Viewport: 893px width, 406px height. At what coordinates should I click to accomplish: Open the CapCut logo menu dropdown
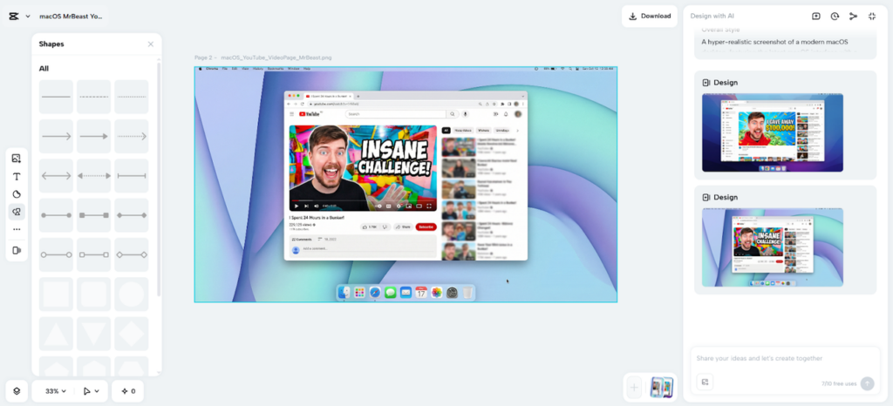18,16
